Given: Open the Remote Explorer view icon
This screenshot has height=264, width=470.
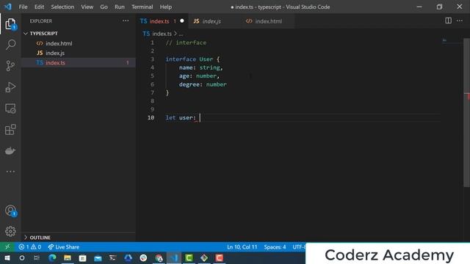Looking at the screenshot, I should point(10,109).
